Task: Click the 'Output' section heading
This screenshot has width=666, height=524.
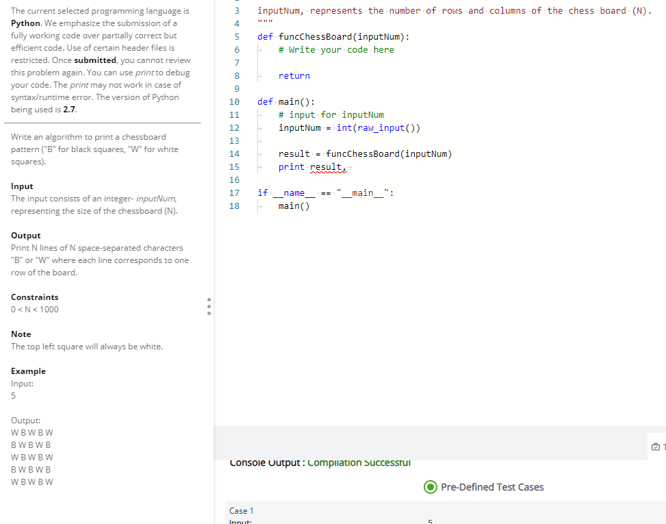Action: coord(26,236)
